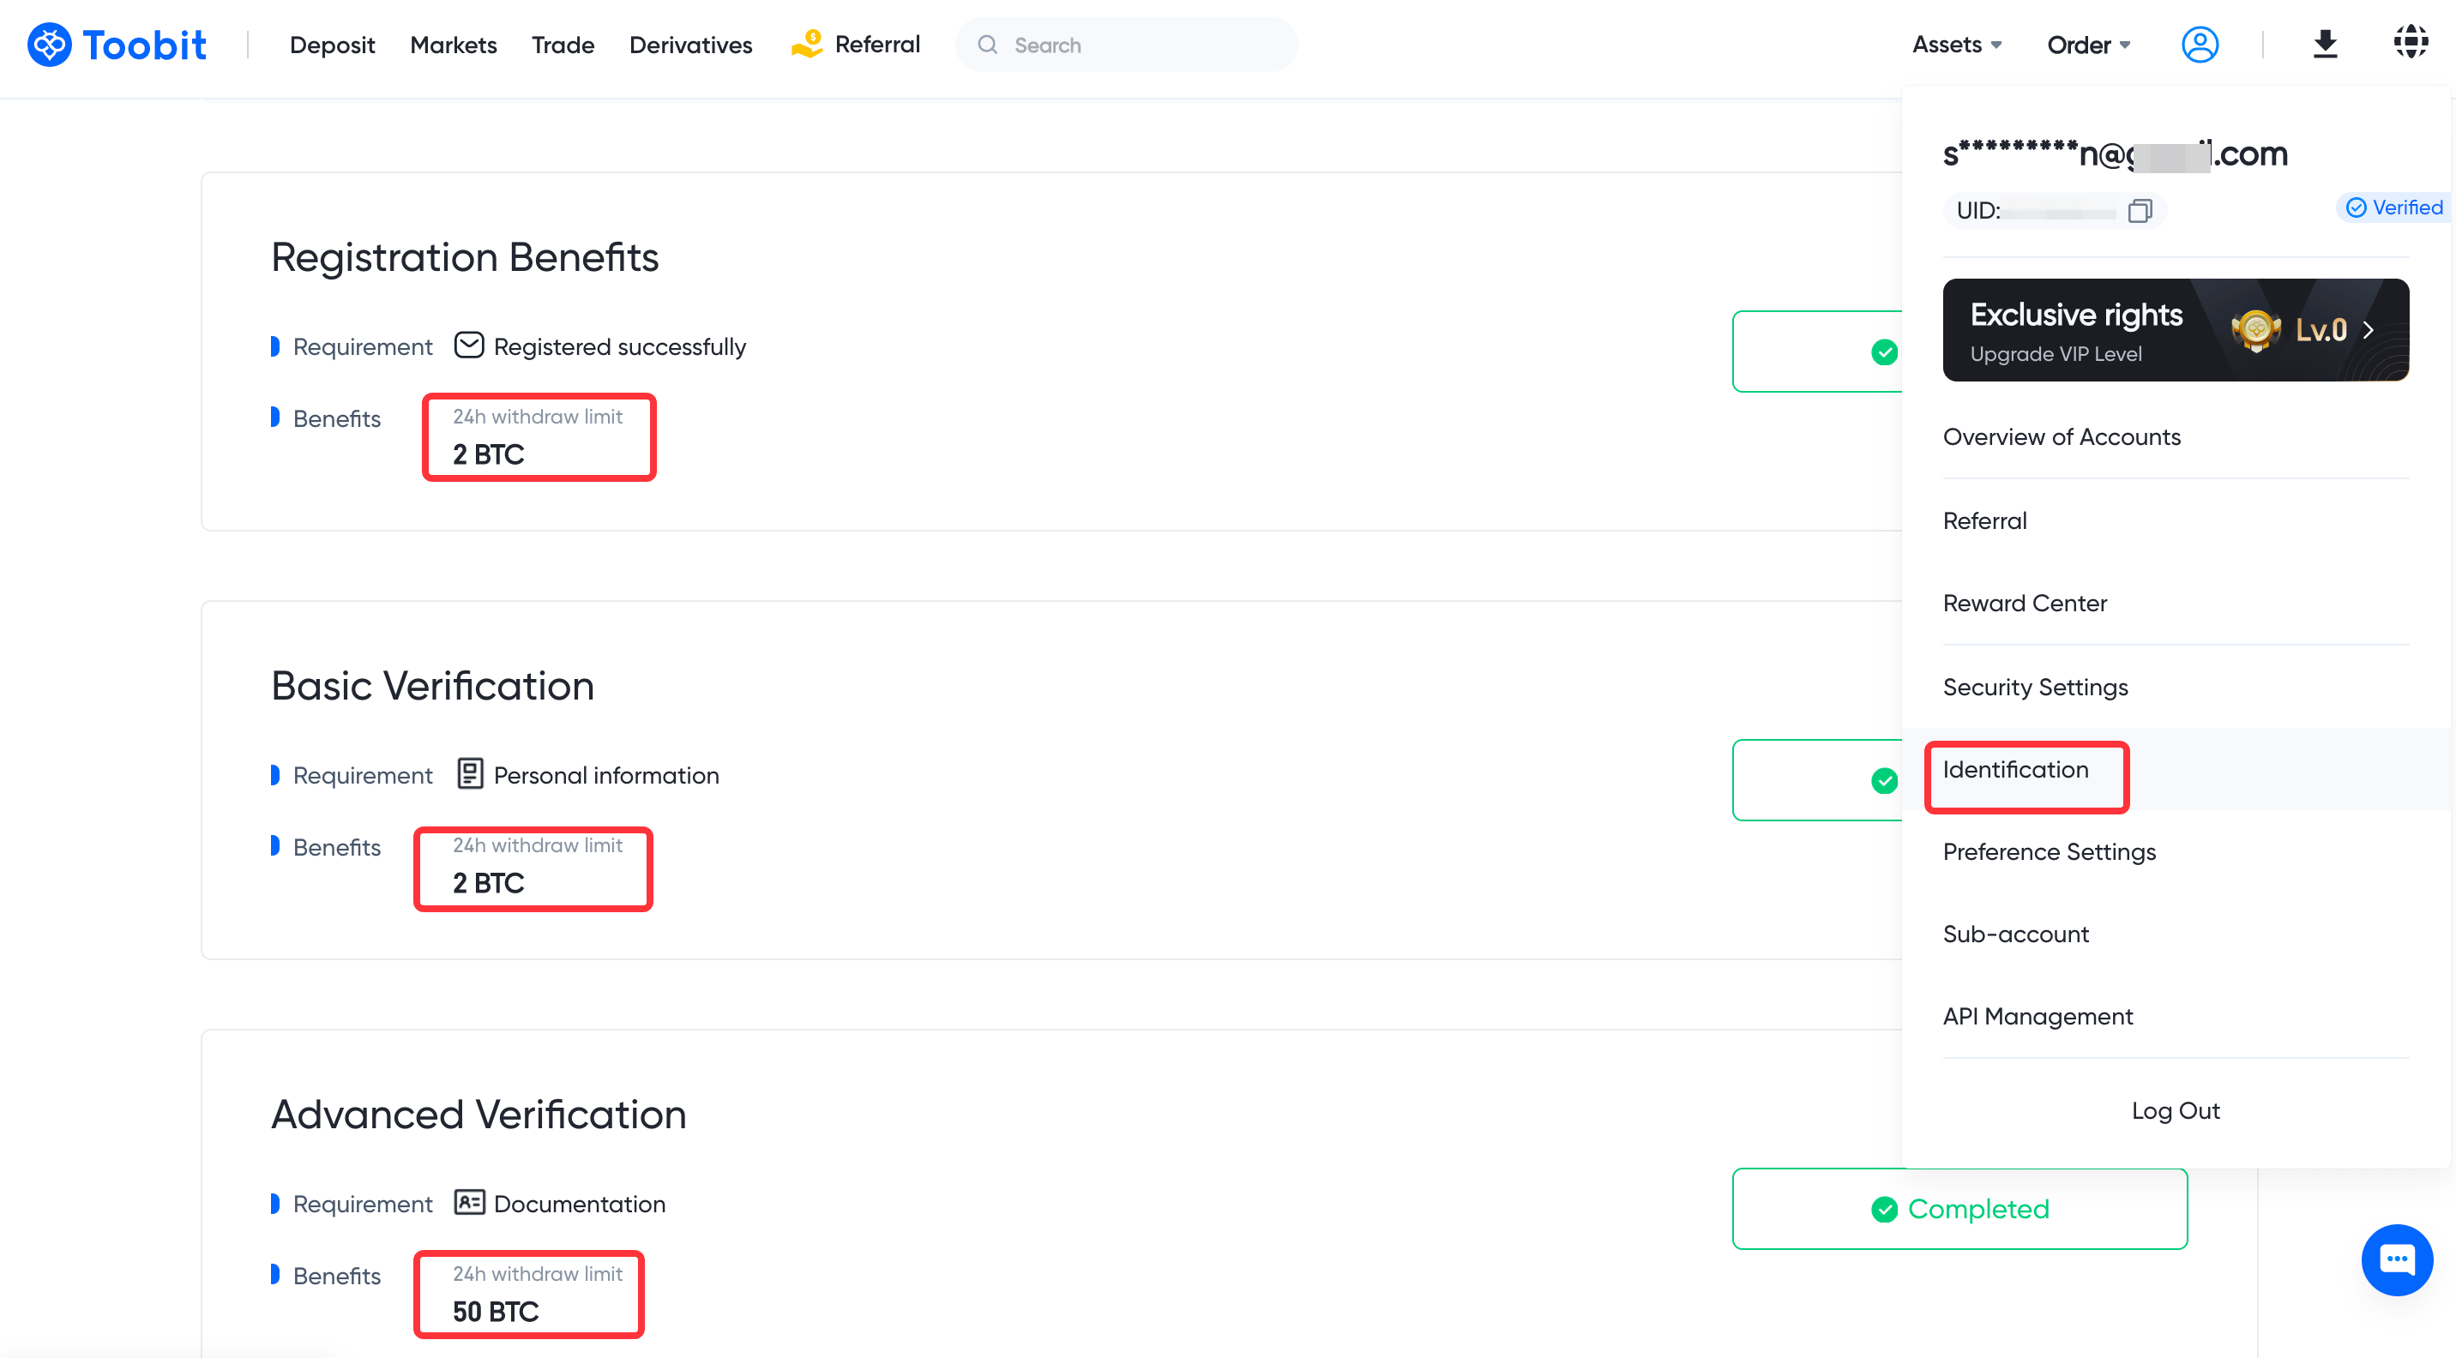Switch to the Derivatives section
This screenshot has height=1358, width=2456.
[x=690, y=44]
